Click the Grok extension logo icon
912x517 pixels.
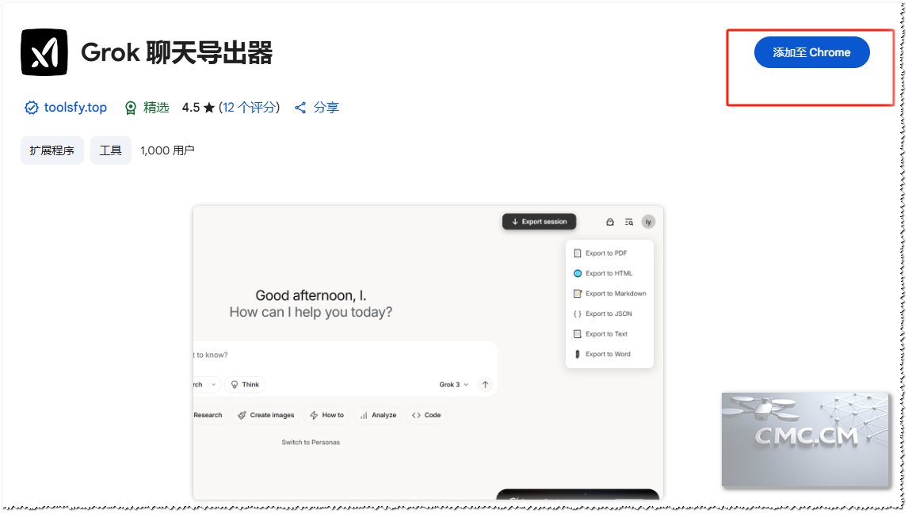(44, 52)
